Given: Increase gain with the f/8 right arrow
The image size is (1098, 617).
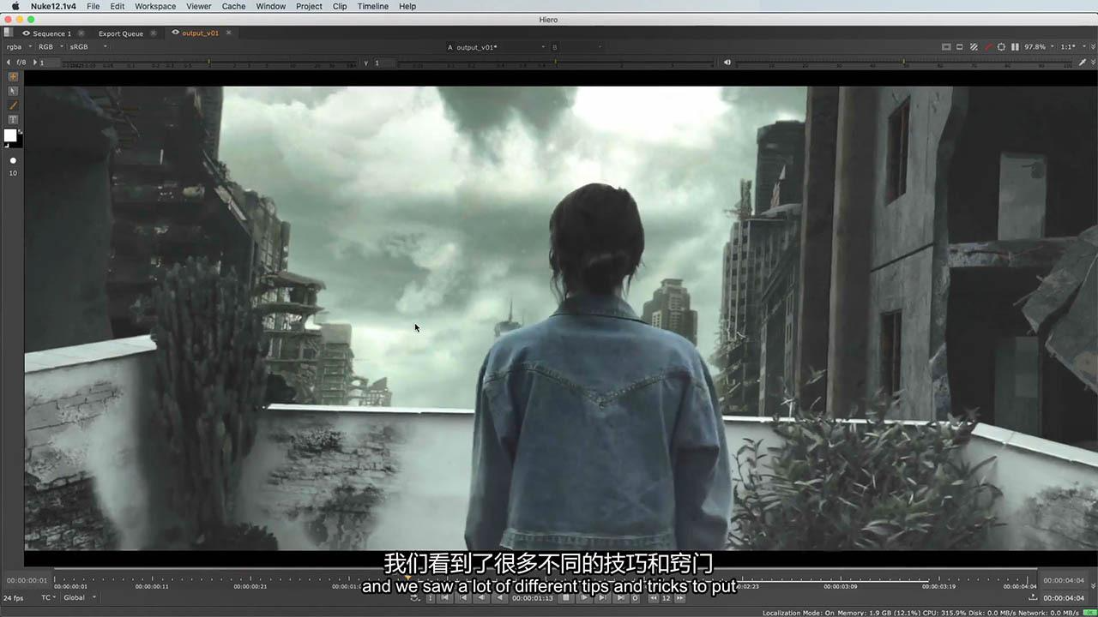Looking at the screenshot, I should [x=35, y=63].
